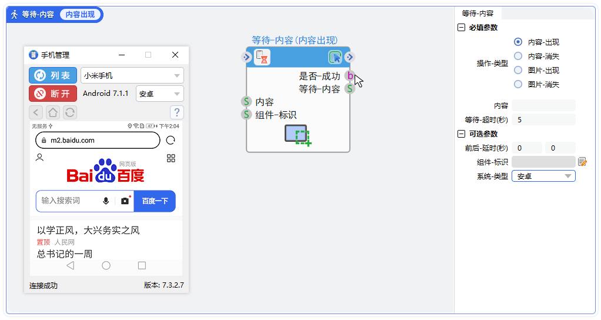Click the edit icon beside 组件-标识 field
The image size is (601, 320).
point(582,162)
